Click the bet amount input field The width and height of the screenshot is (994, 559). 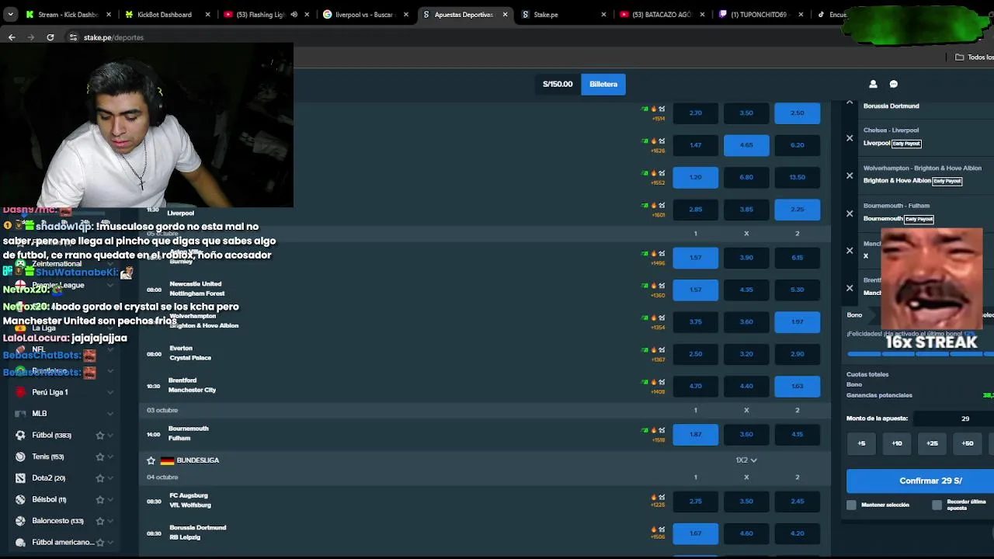click(x=955, y=418)
